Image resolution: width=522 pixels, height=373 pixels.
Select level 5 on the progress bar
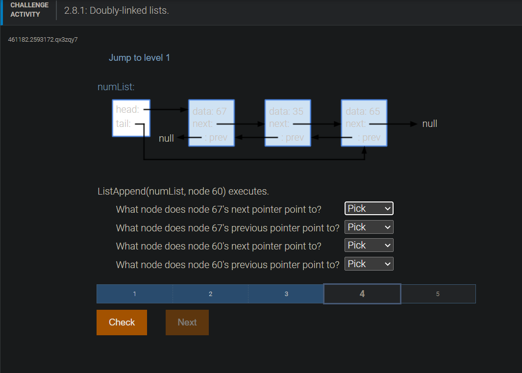(438, 294)
